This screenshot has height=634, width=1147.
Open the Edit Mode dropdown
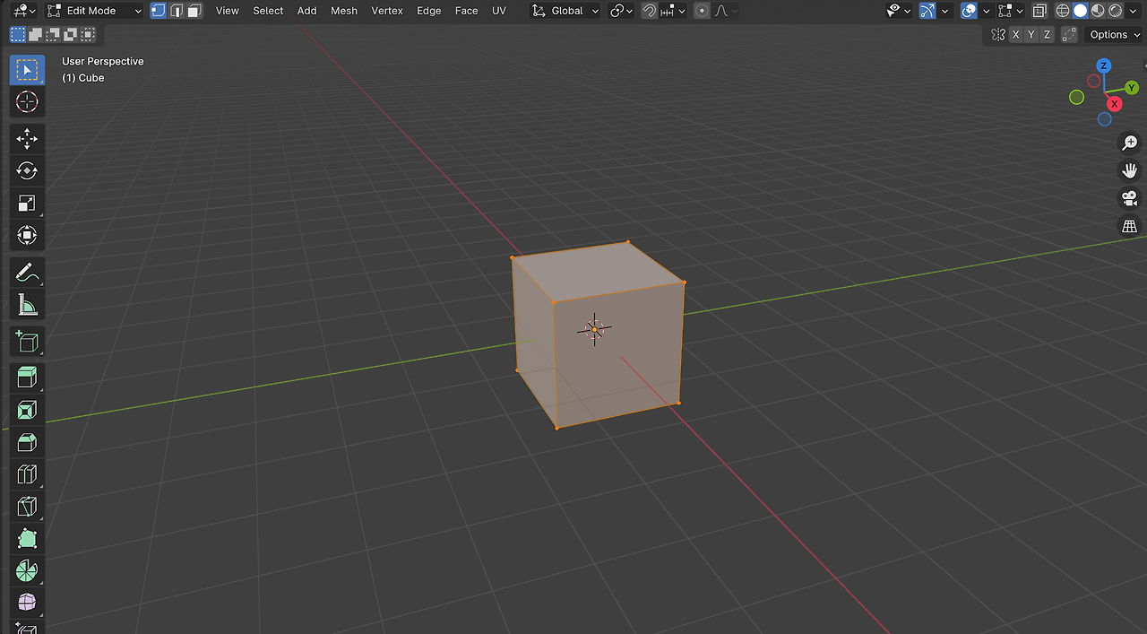[x=94, y=11]
